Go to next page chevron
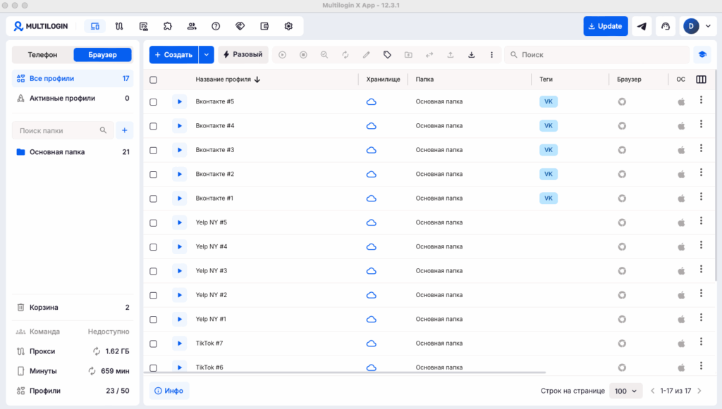The image size is (722, 409). 699,391
